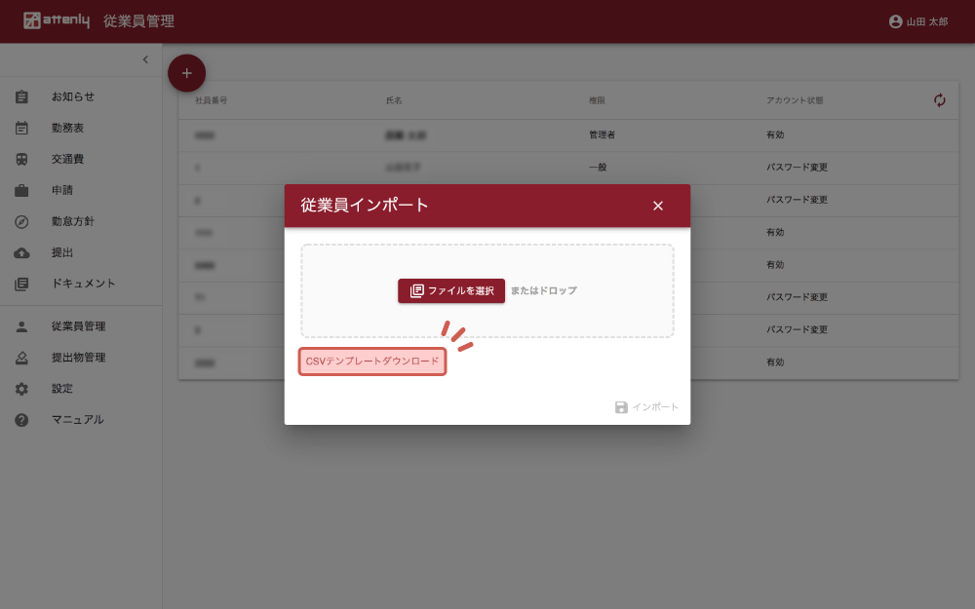Close the 従業員インポート dialog
The height and width of the screenshot is (609, 975).
tap(658, 206)
